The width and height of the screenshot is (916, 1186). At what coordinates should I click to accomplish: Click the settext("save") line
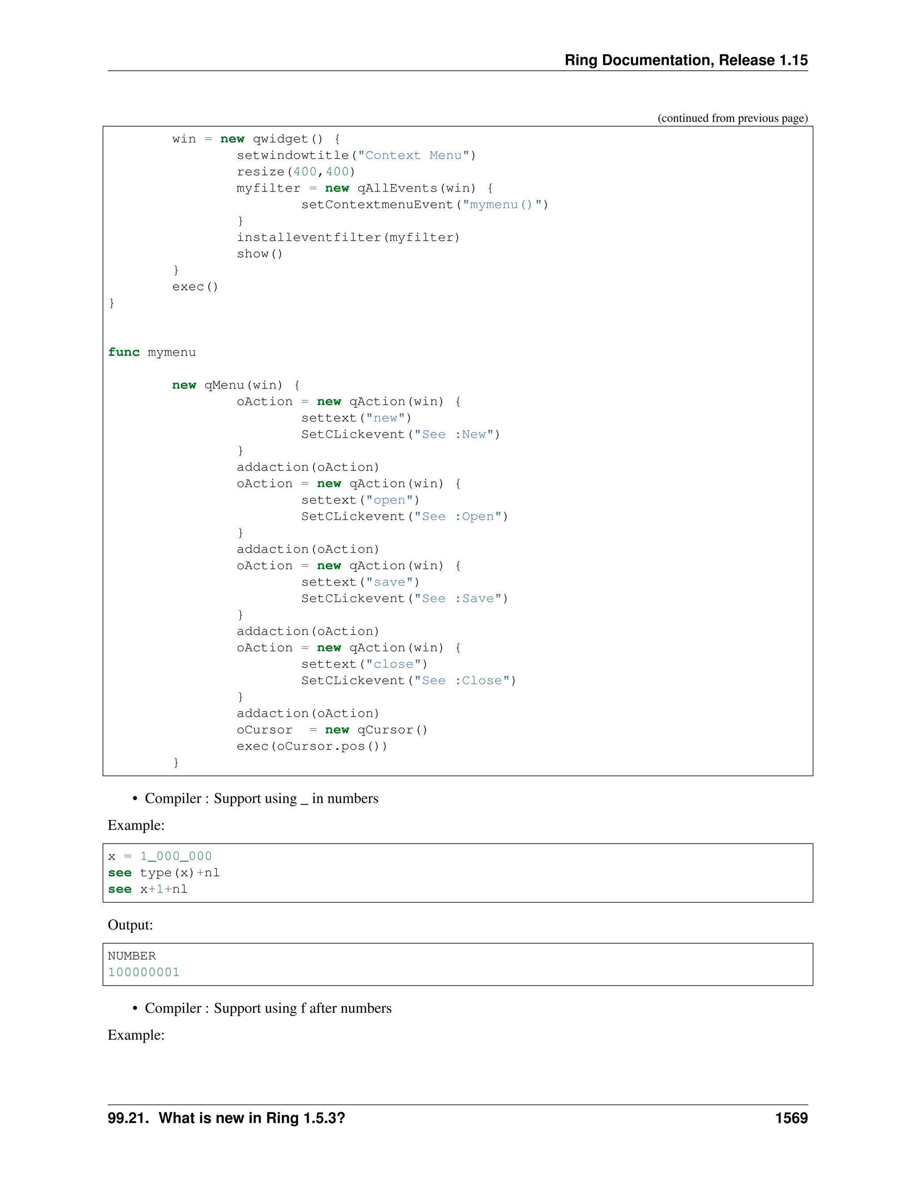click(360, 583)
